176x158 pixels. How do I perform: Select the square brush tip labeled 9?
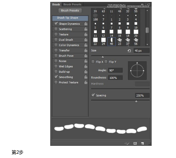(x=128, y=26)
